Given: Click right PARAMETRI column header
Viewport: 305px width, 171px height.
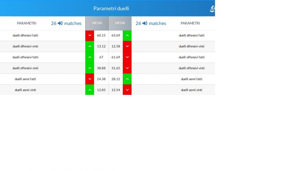Looking at the screenshot, I should click(x=190, y=23).
